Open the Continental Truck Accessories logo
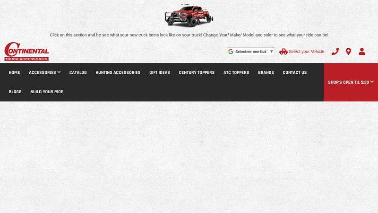The width and height of the screenshot is (378, 213). 26,52
